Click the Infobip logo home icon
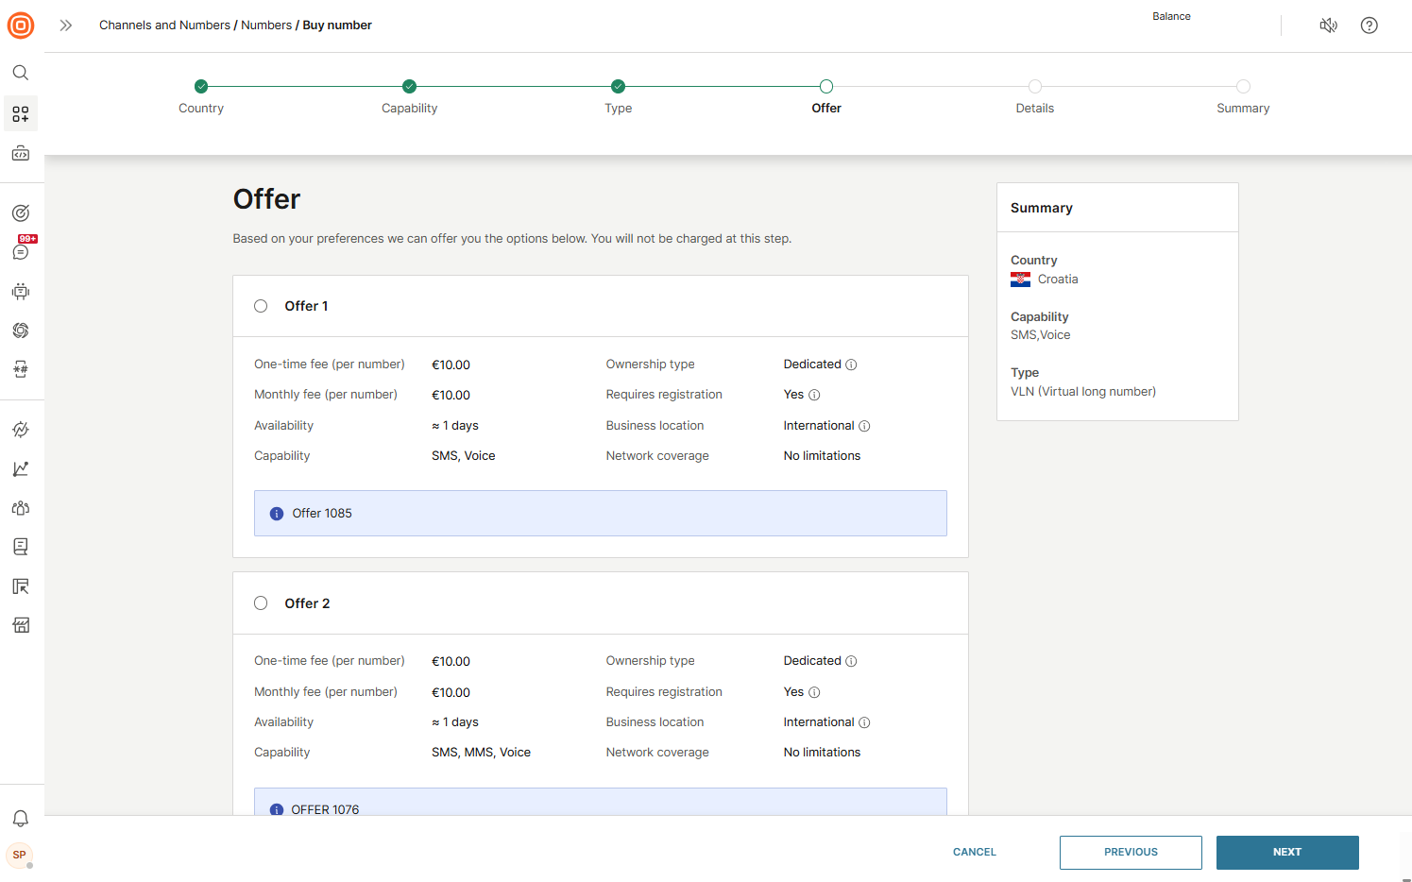The width and height of the screenshot is (1412, 882). tap(21, 25)
